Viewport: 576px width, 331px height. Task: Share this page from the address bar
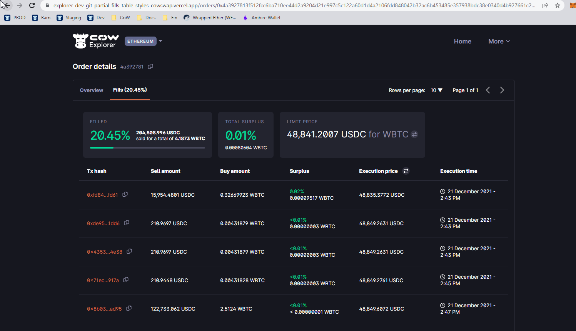click(x=545, y=5)
